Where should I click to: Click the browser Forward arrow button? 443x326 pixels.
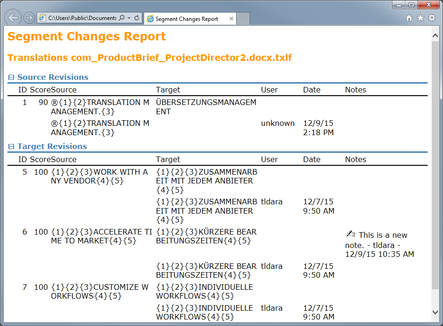click(29, 18)
